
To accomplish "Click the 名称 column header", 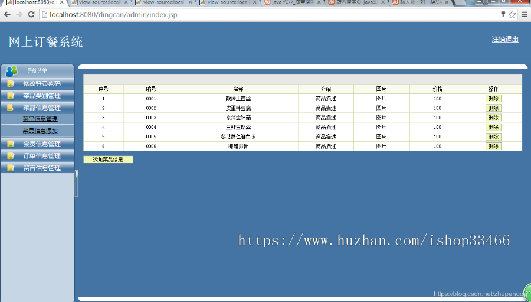I will click(x=238, y=89).
